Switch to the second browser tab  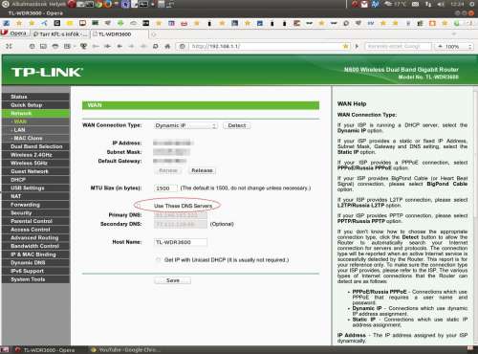(x=60, y=34)
